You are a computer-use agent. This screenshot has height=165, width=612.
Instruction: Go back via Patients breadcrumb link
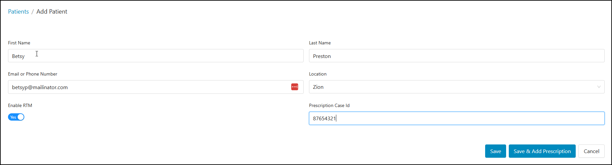18,12
